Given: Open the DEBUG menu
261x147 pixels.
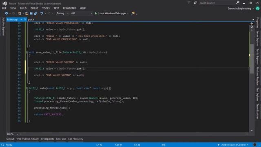Looking at the screenshot, I should click(34, 8).
